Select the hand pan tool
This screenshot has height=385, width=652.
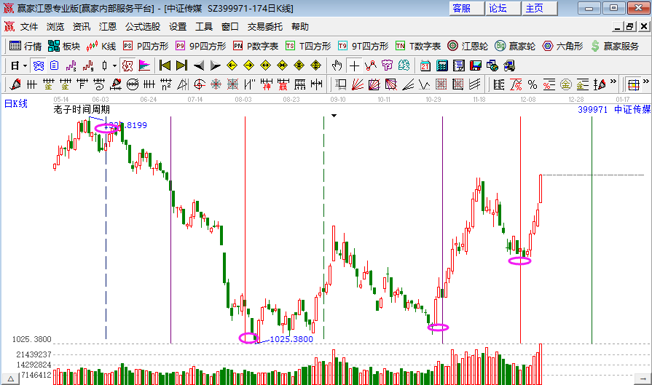click(x=337, y=66)
